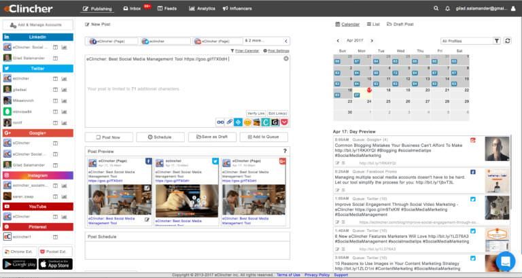Click Add & Manage Accounts

click(38, 25)
